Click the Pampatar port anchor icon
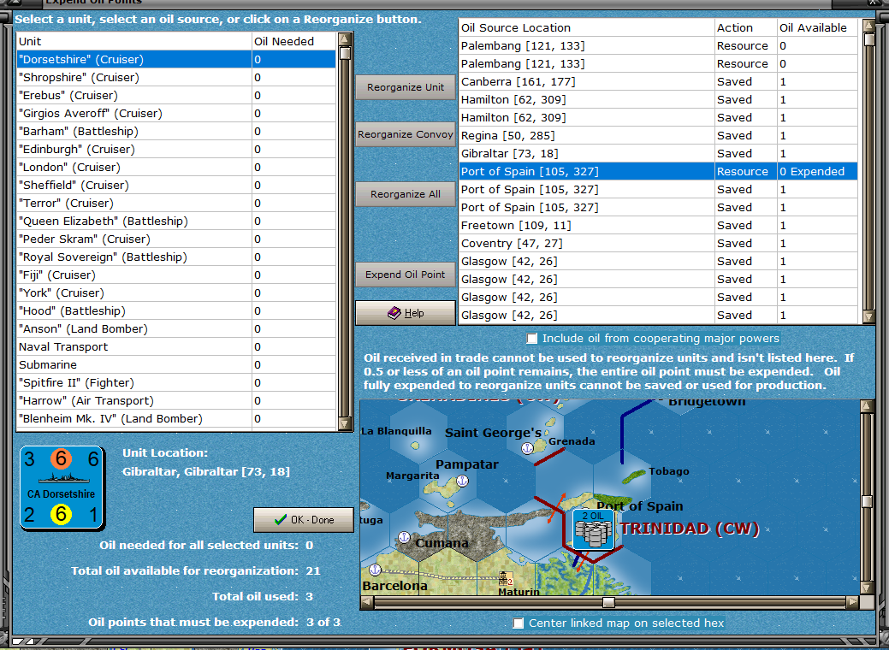Viewport: 889px width, 650px height. coord(462,481)
